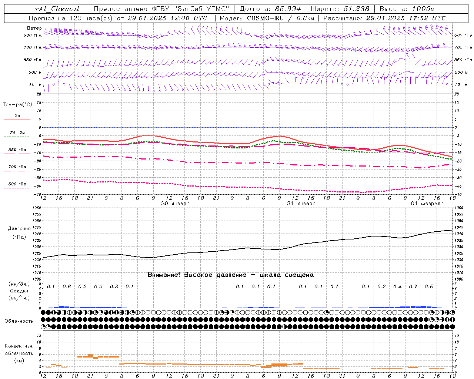Click the 500 гПа temperature legend entry
This screenshot has width=474, height=379.
17,184
